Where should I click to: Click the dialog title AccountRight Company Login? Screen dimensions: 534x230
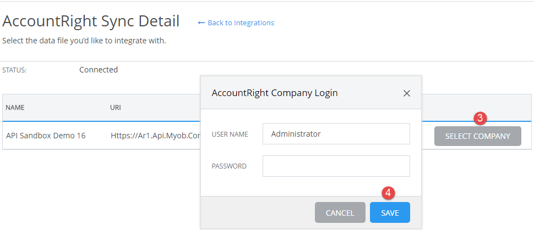[x=275, y=93]
